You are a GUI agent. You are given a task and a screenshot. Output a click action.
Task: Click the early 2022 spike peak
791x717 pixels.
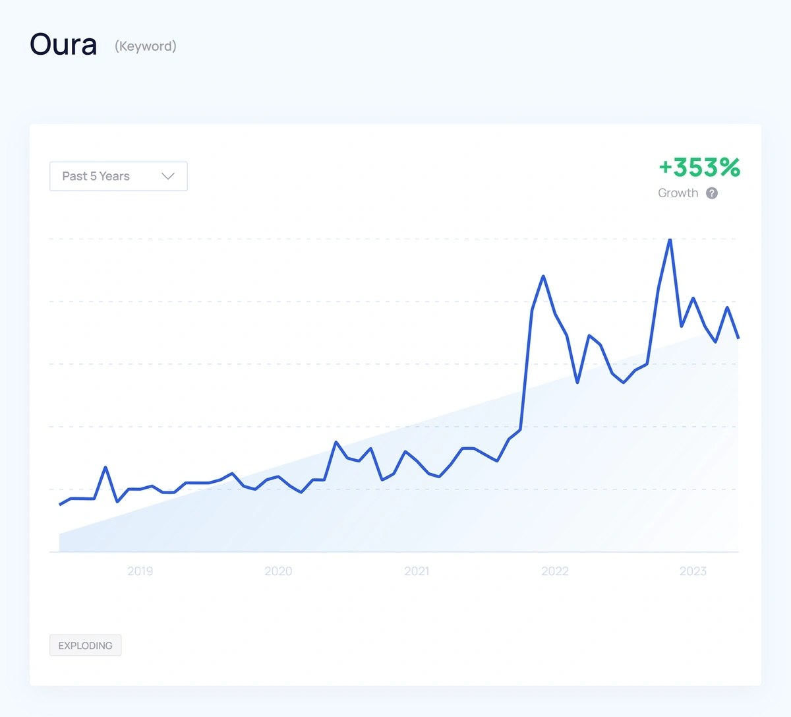pos(543,276)
